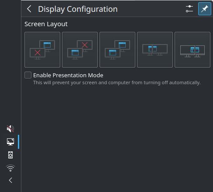The width and height of the screenshot is (213, 192).
Task: Click the blue active indicator beside display icon
Action: point(18,142)
